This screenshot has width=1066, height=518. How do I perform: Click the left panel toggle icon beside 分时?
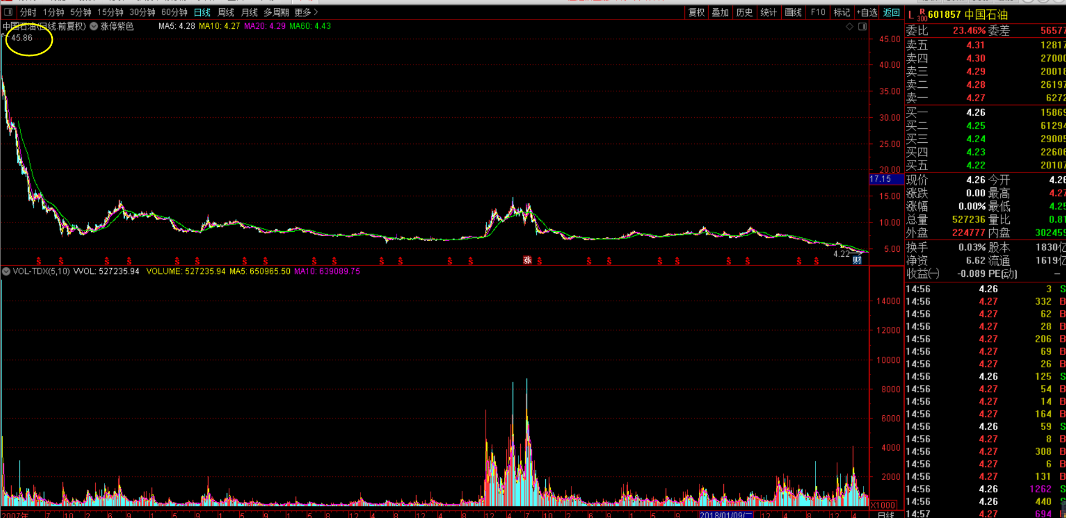[x=8, y=12]
